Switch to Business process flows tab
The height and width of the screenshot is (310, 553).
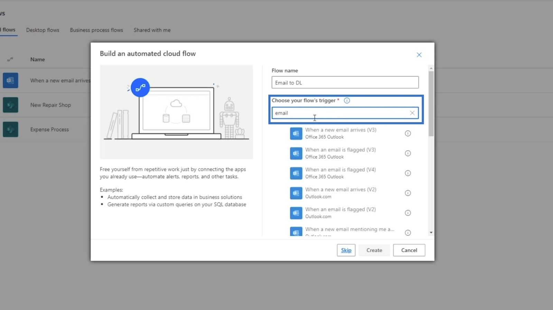(x=96, y=30)
